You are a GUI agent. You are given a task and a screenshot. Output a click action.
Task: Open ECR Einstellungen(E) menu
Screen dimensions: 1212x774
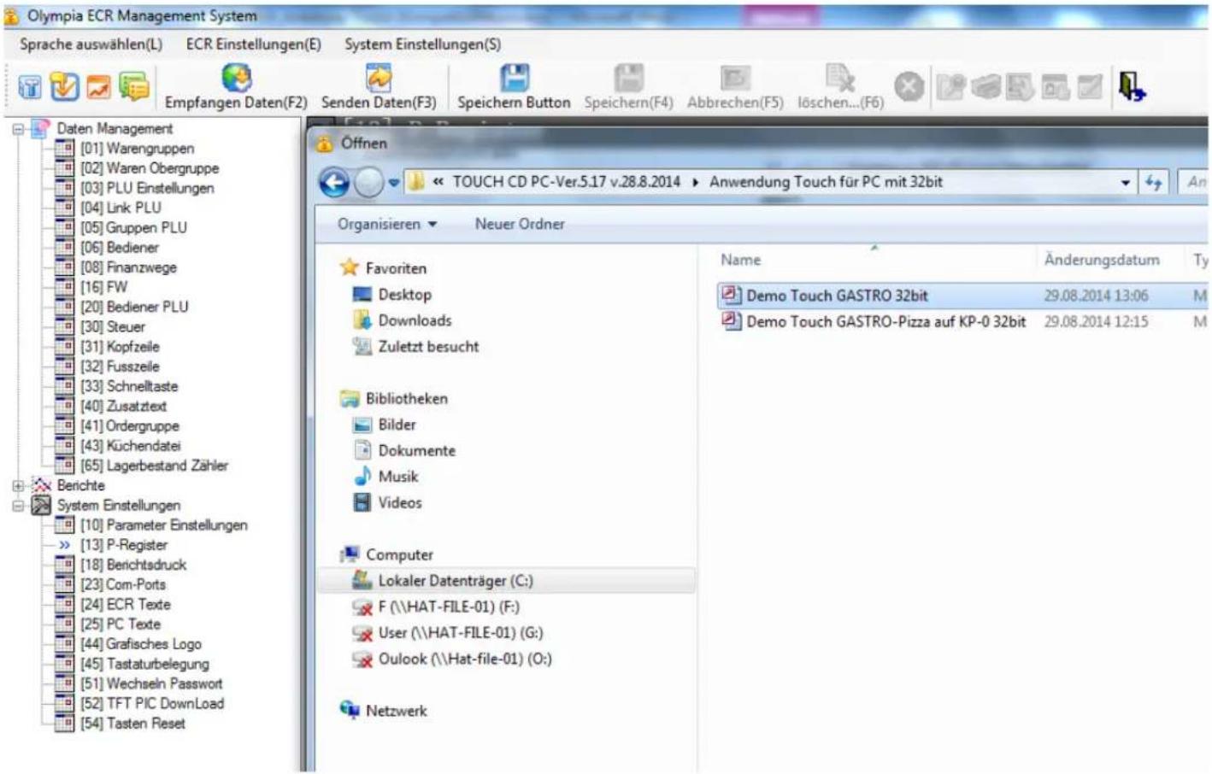click(254, 44)
